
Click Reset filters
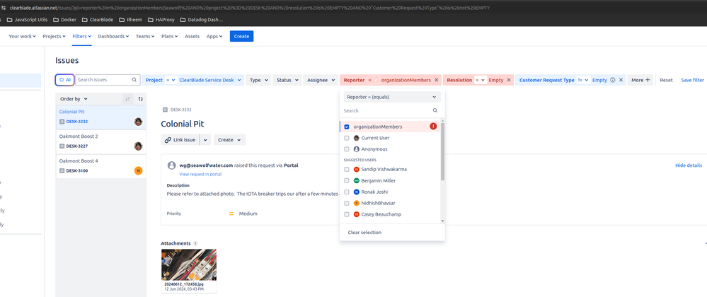(666, 80)
